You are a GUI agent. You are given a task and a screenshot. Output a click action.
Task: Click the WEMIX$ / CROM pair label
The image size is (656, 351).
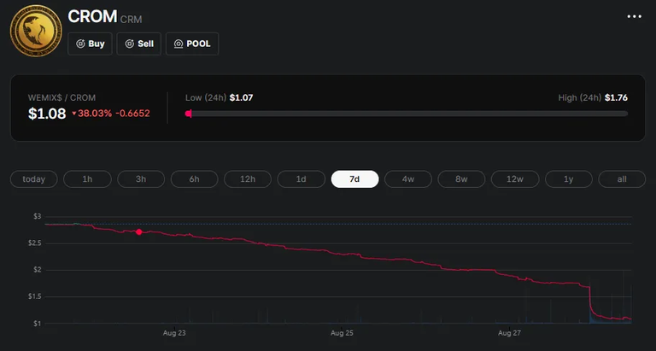(61, 97)
